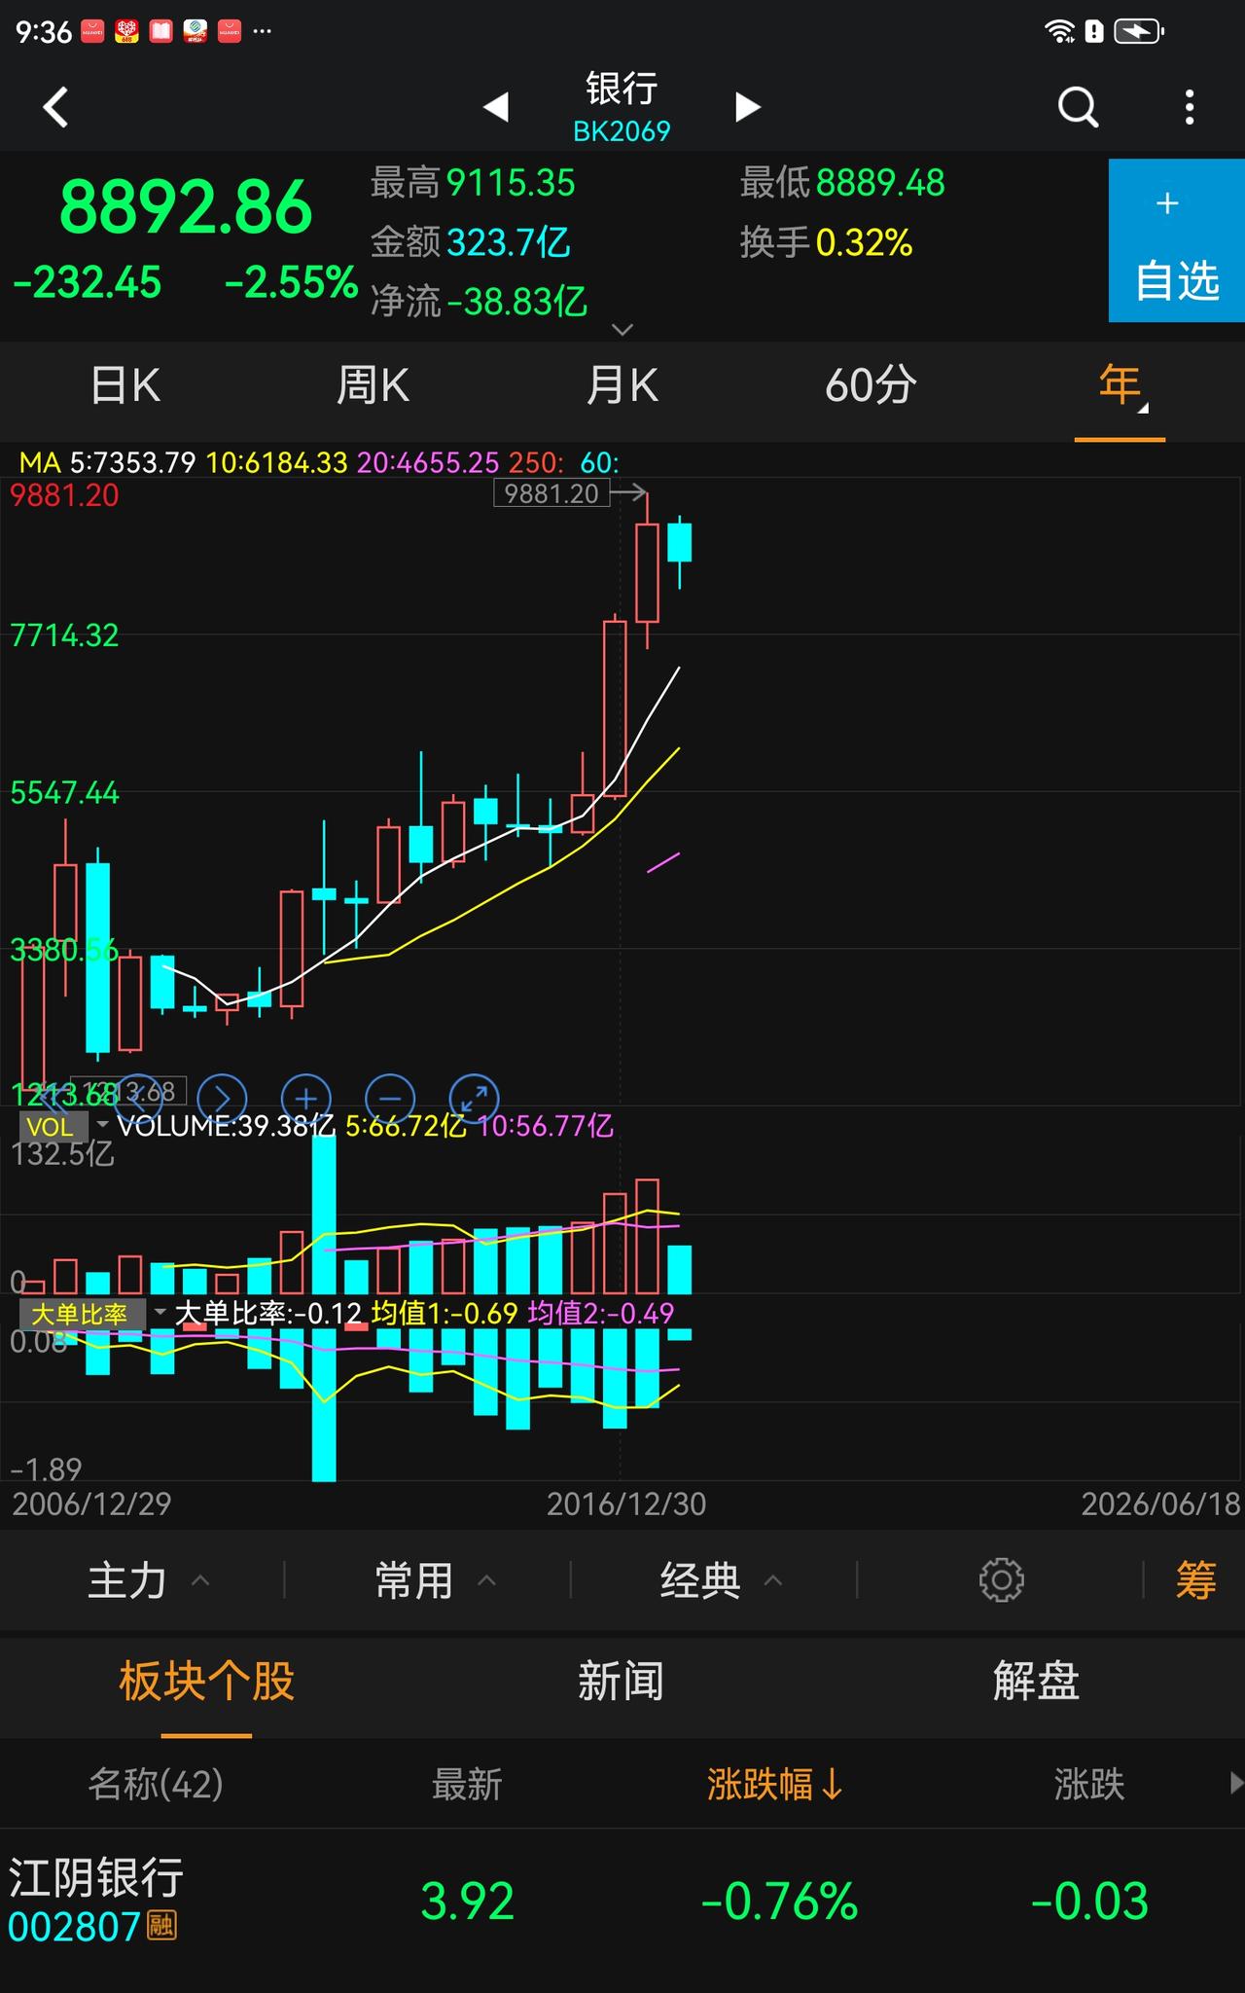Select the latest cyan yearly candlestick

point(679,542)
